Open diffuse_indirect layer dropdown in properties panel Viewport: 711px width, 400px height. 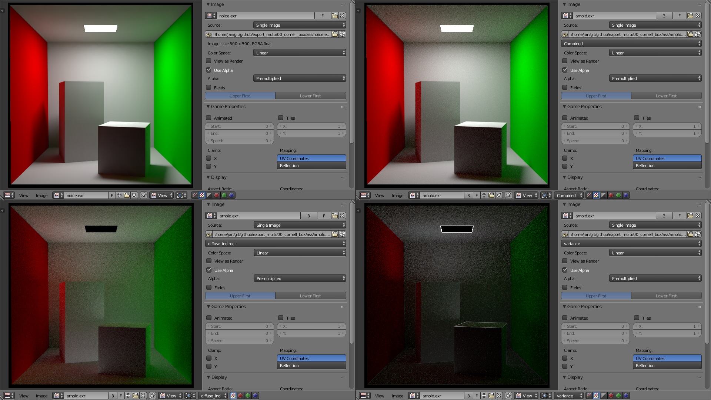tap(276, 243)
